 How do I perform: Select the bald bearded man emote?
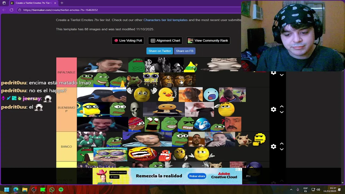point(196,139)
